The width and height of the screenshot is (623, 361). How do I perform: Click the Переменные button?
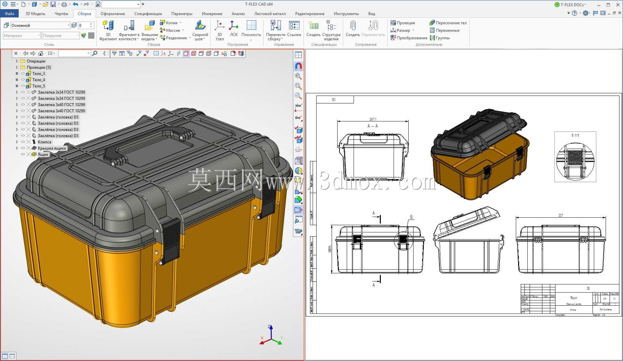(445, 30)
